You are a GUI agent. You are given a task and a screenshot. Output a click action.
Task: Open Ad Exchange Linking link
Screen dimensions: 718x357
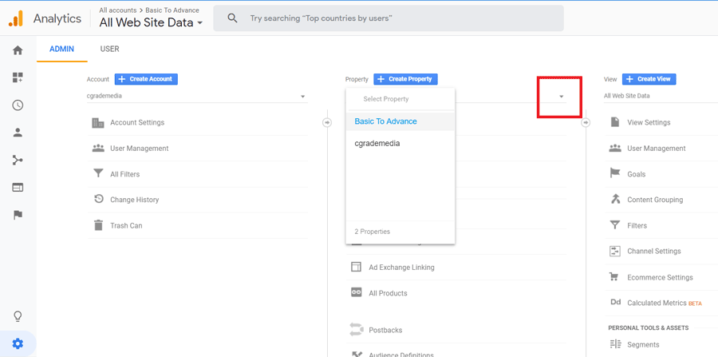point(401,268)
